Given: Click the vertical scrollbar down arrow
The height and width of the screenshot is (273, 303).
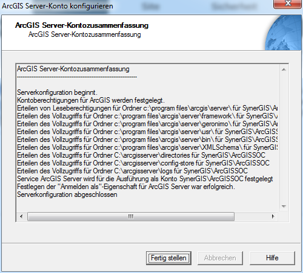Looking at the screenshot, I should tap(284, 207).
